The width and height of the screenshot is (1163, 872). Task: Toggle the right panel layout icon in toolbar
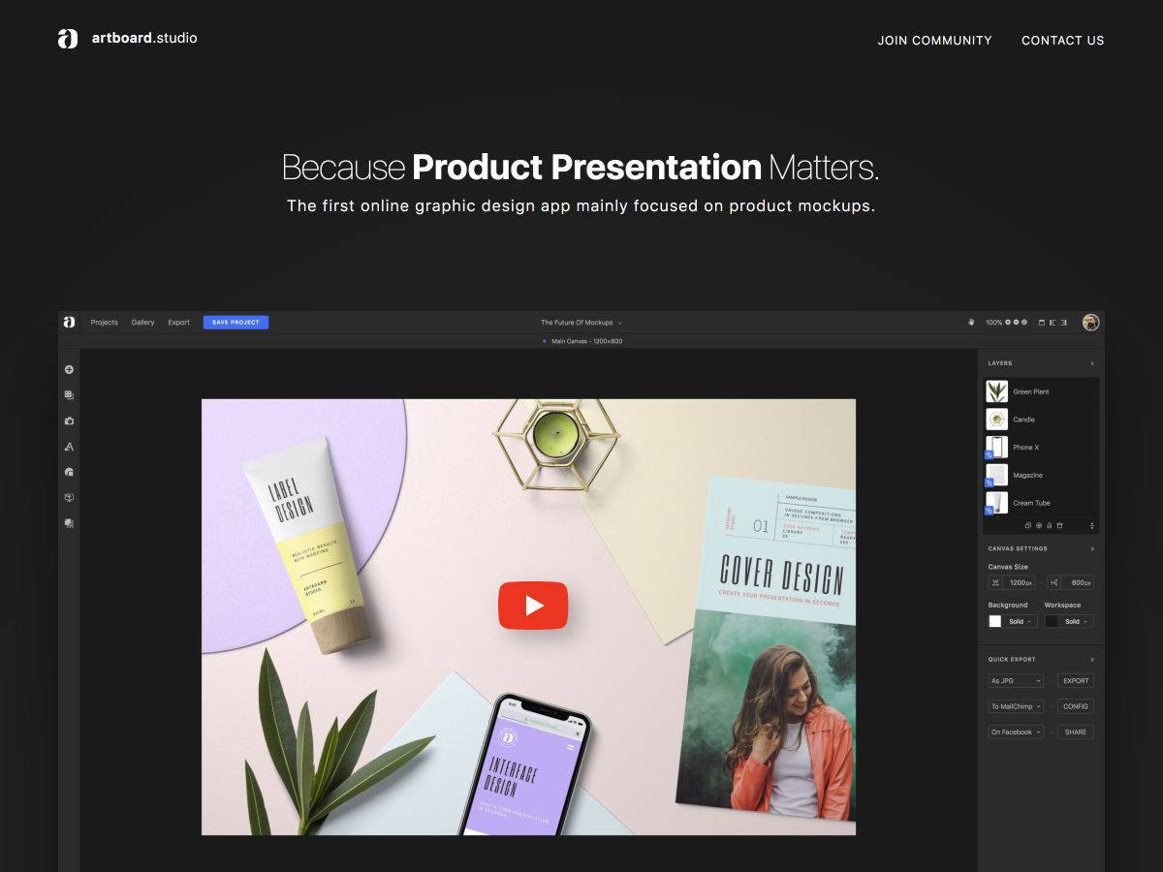point(1063,323)
